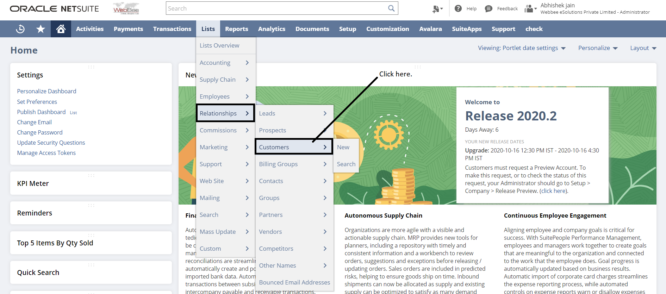Expand the Vendors submenu
The width and height of the screenshot is (666, 294).
tap(294, 232)
